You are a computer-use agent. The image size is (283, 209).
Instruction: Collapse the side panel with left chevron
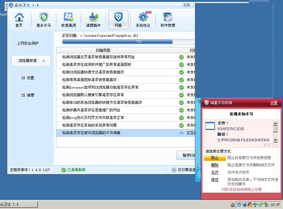(x=198, y=167)
